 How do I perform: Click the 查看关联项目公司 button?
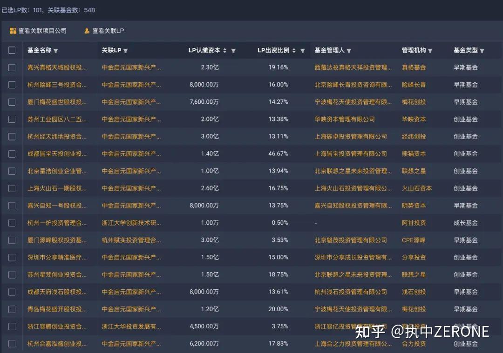38,31
